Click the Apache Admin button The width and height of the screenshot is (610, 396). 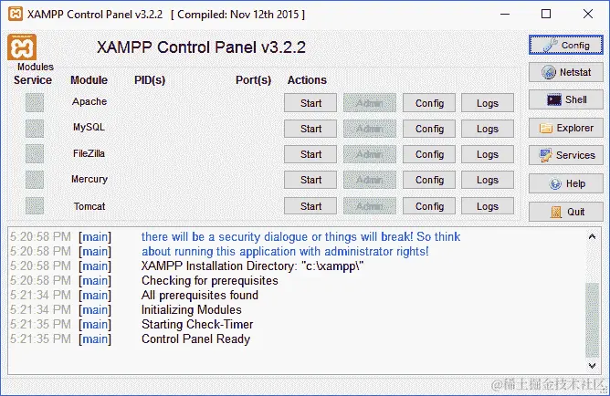coord(370,103)
